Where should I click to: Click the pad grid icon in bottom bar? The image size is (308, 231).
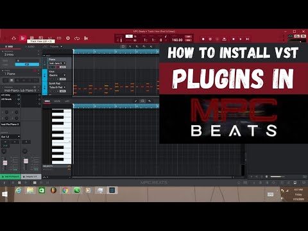19,183
